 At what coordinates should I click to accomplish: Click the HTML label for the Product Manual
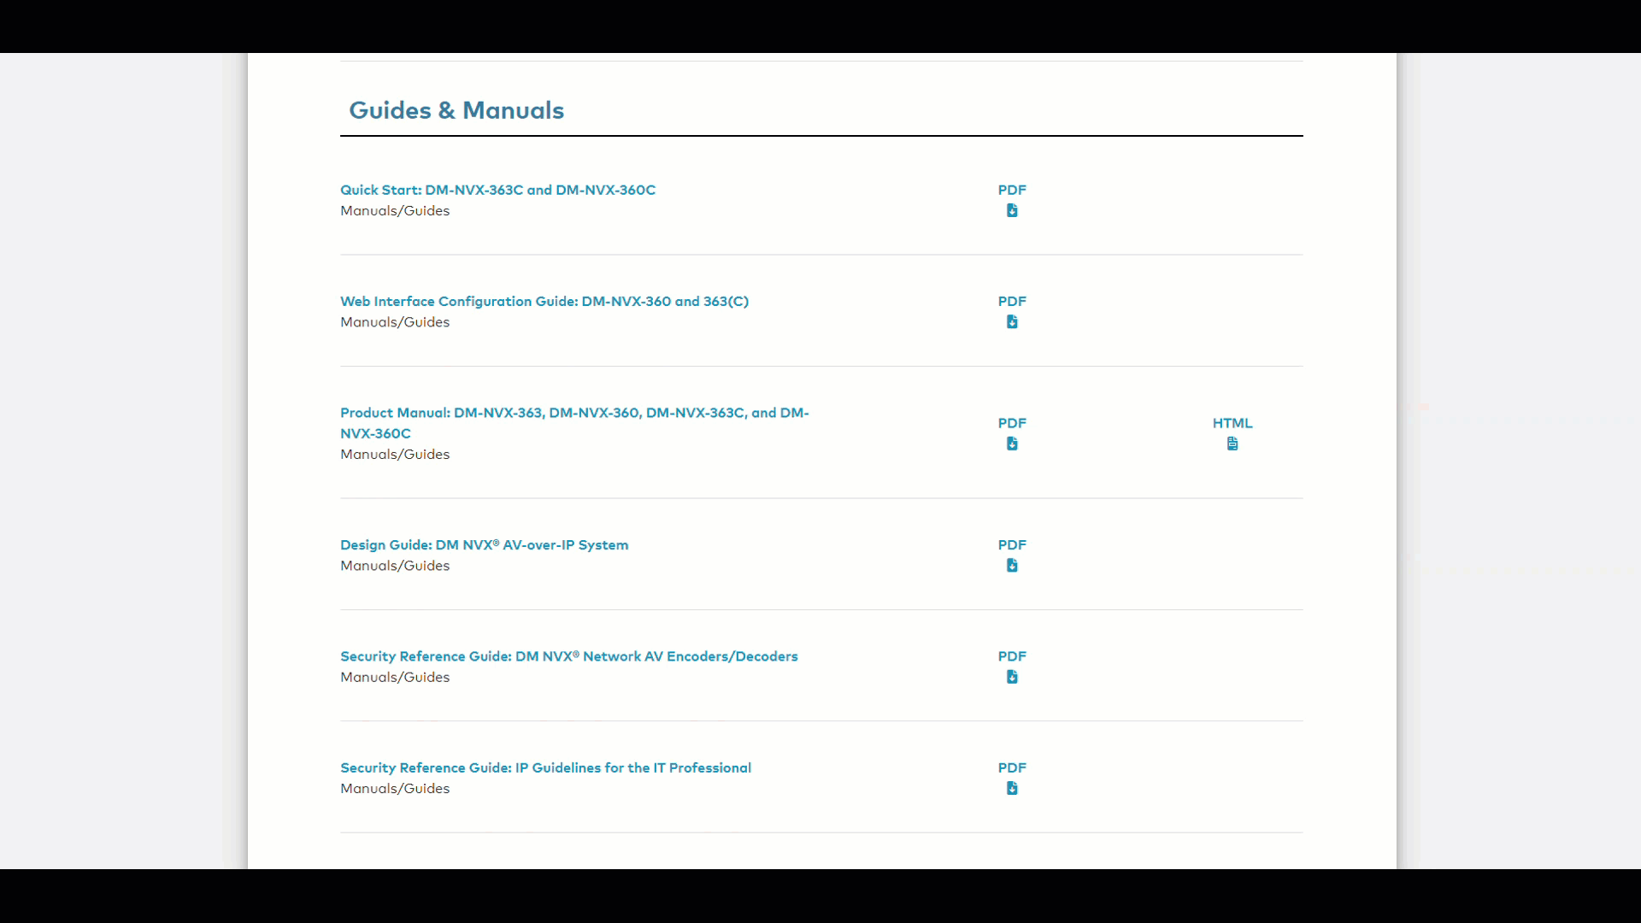(1232, 422)
